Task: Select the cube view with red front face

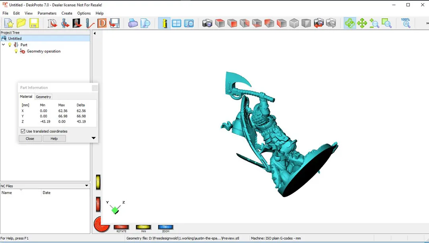Action: [232, 23]
